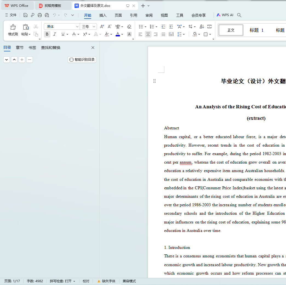Switch to the 插入 ribbon tab
Screen dimensions: 286x285
(x=103, y=15)
